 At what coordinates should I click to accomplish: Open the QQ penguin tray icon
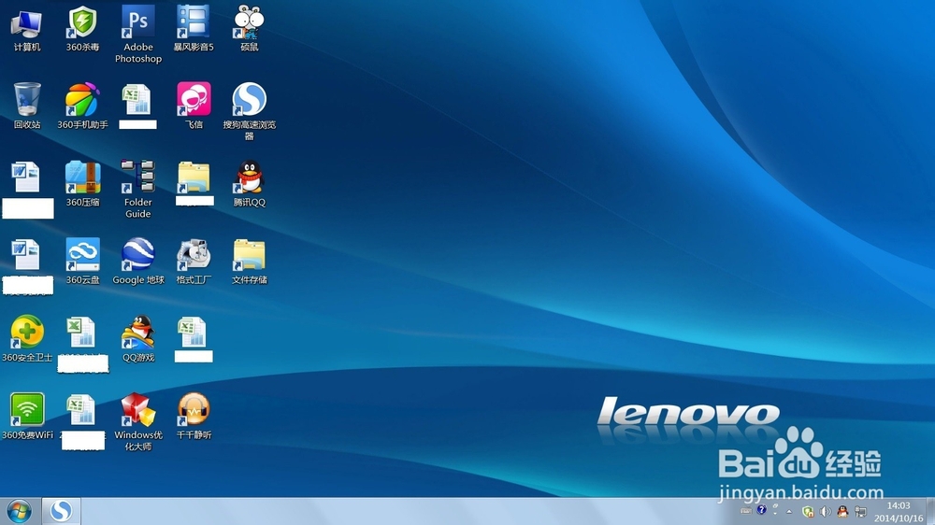pyautogui.click(x=842, y=511)
